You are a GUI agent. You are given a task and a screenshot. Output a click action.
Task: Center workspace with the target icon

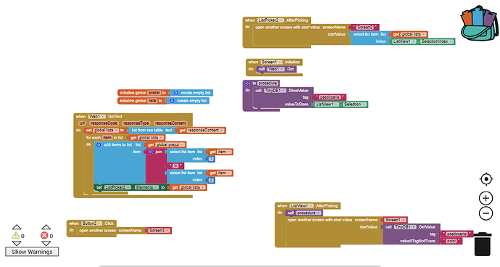tap(486, 179)
